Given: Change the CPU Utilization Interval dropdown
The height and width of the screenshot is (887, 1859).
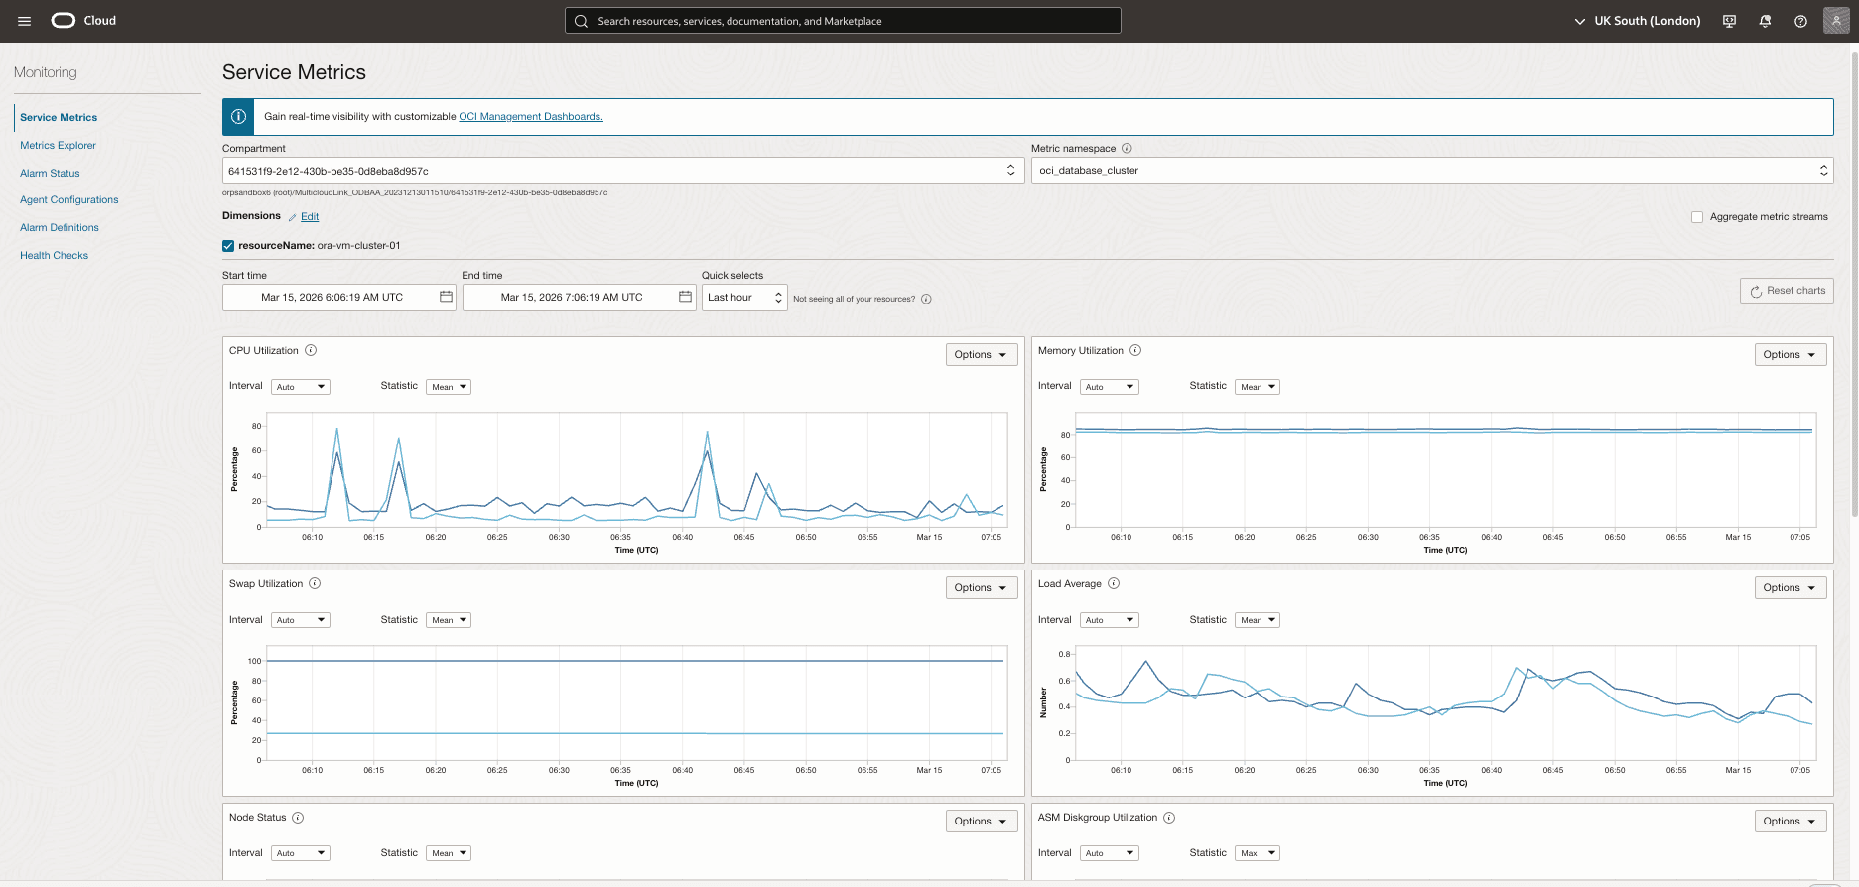Looking at the screenshot, I should [300, 387].
